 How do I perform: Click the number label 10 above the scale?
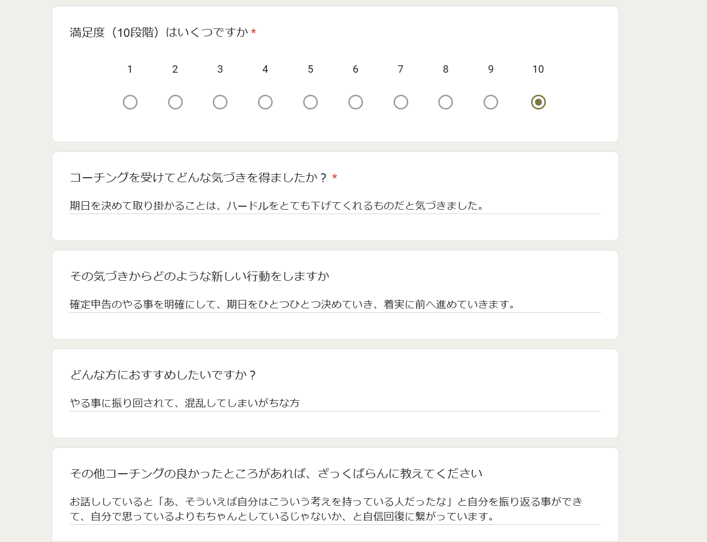(x=538, y=69)
